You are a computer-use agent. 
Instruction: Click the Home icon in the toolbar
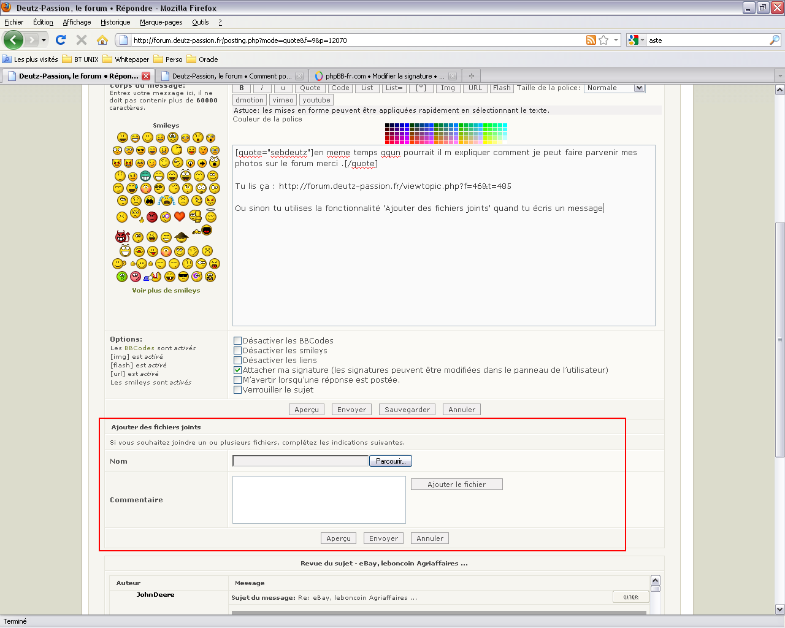[102, 40]
